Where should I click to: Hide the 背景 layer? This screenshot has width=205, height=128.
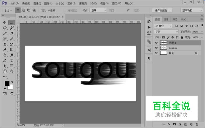click(x=156, y=53)
